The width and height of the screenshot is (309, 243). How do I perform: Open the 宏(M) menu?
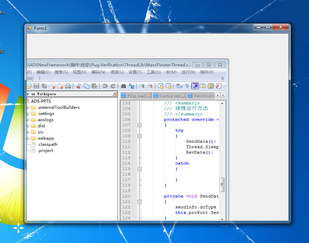[171, 72]
